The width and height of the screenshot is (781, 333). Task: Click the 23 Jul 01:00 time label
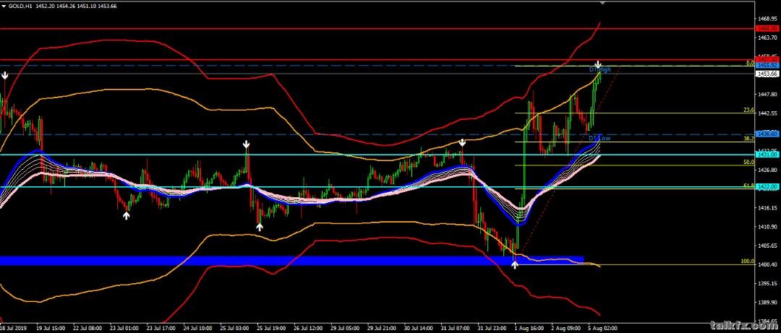click(124, 329)
